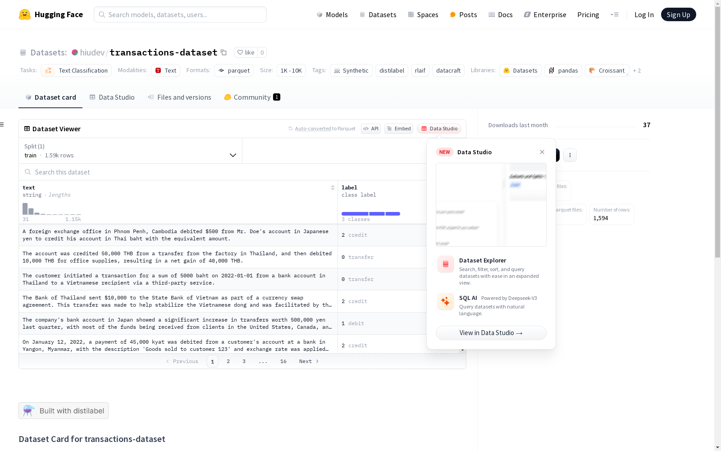The height and width of the screenshot is (451, 721).
Task: Open Posts in the navigation
Action: (463, 14)
